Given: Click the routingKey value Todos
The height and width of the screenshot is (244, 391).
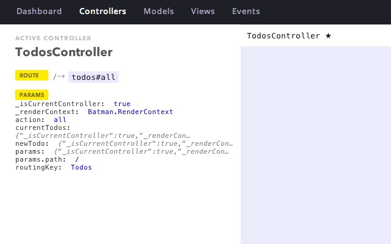Looking at the screenshot, I should point(81,167).
